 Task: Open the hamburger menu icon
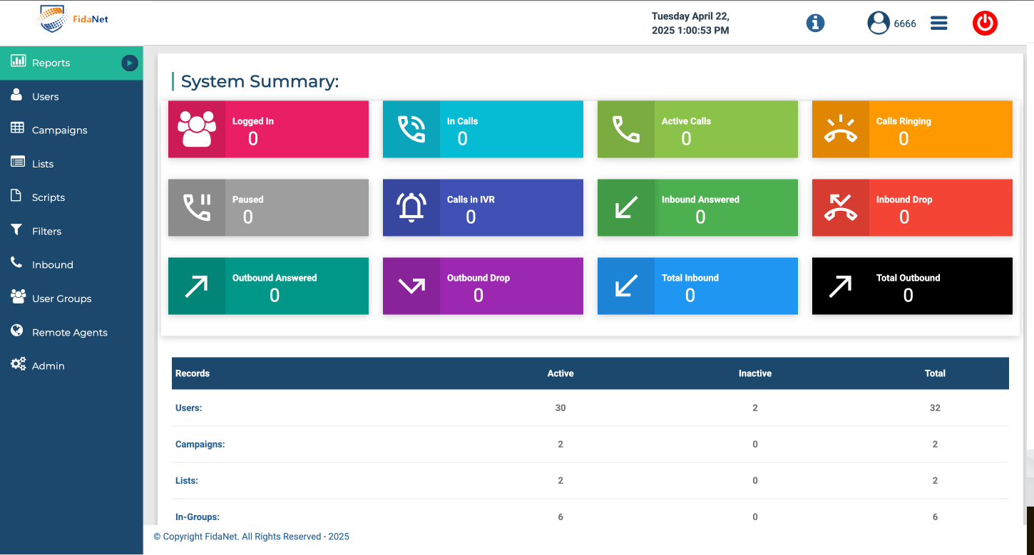[x=938, y=24]
